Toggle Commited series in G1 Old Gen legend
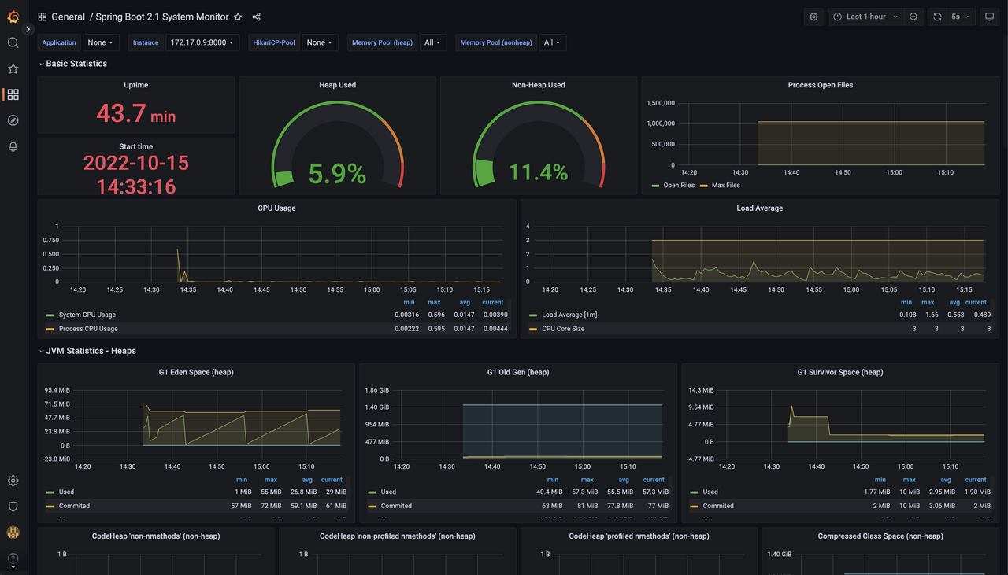 396,506
